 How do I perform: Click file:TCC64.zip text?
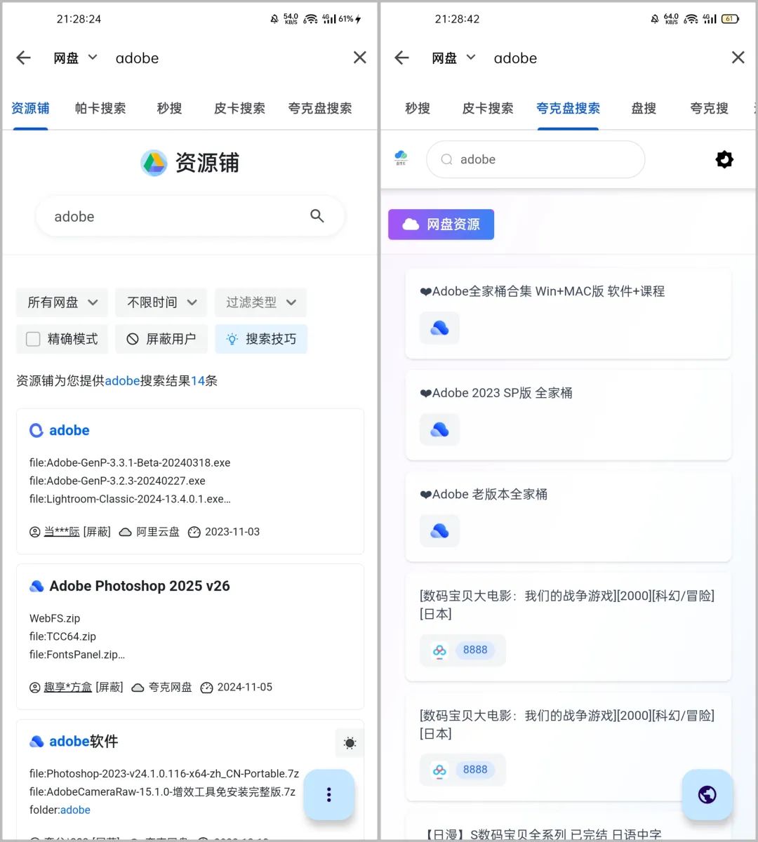pos(62,636)
